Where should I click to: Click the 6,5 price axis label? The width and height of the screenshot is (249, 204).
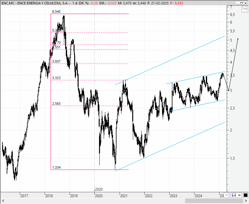pyautogui.click(x=232, y=15)
